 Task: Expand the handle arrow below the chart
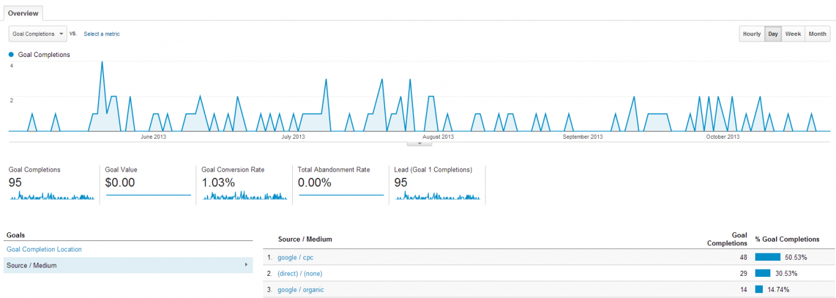coord(419,143)
